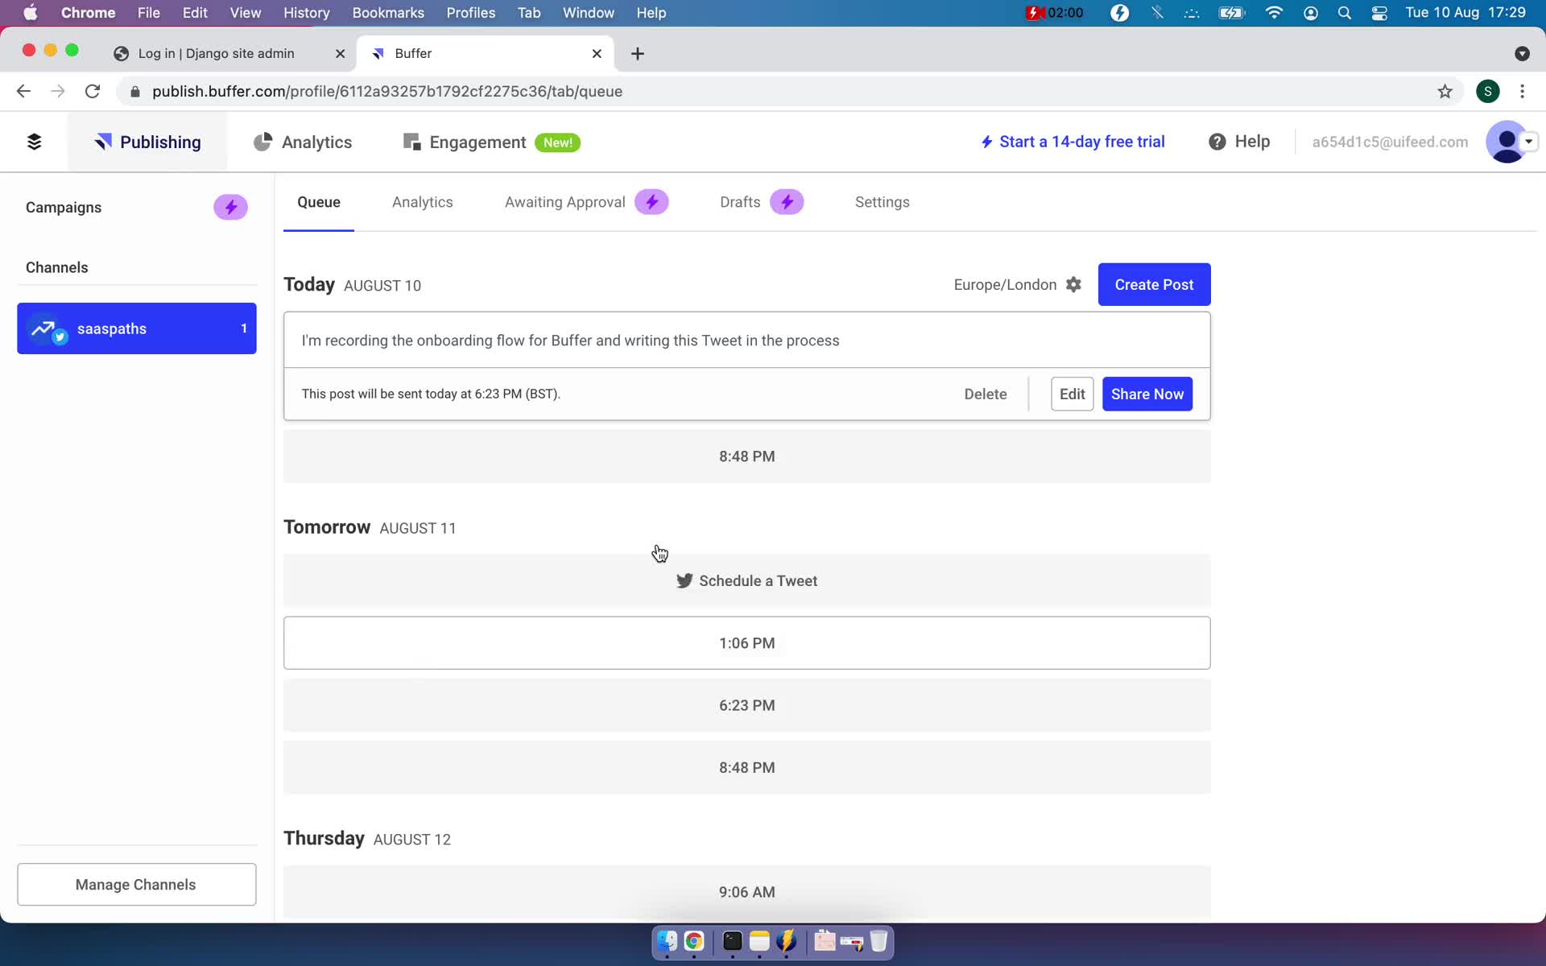The width and height of the screenshot is (1546, 966).
Task: Click the battery status icon
Action: 1231,13
